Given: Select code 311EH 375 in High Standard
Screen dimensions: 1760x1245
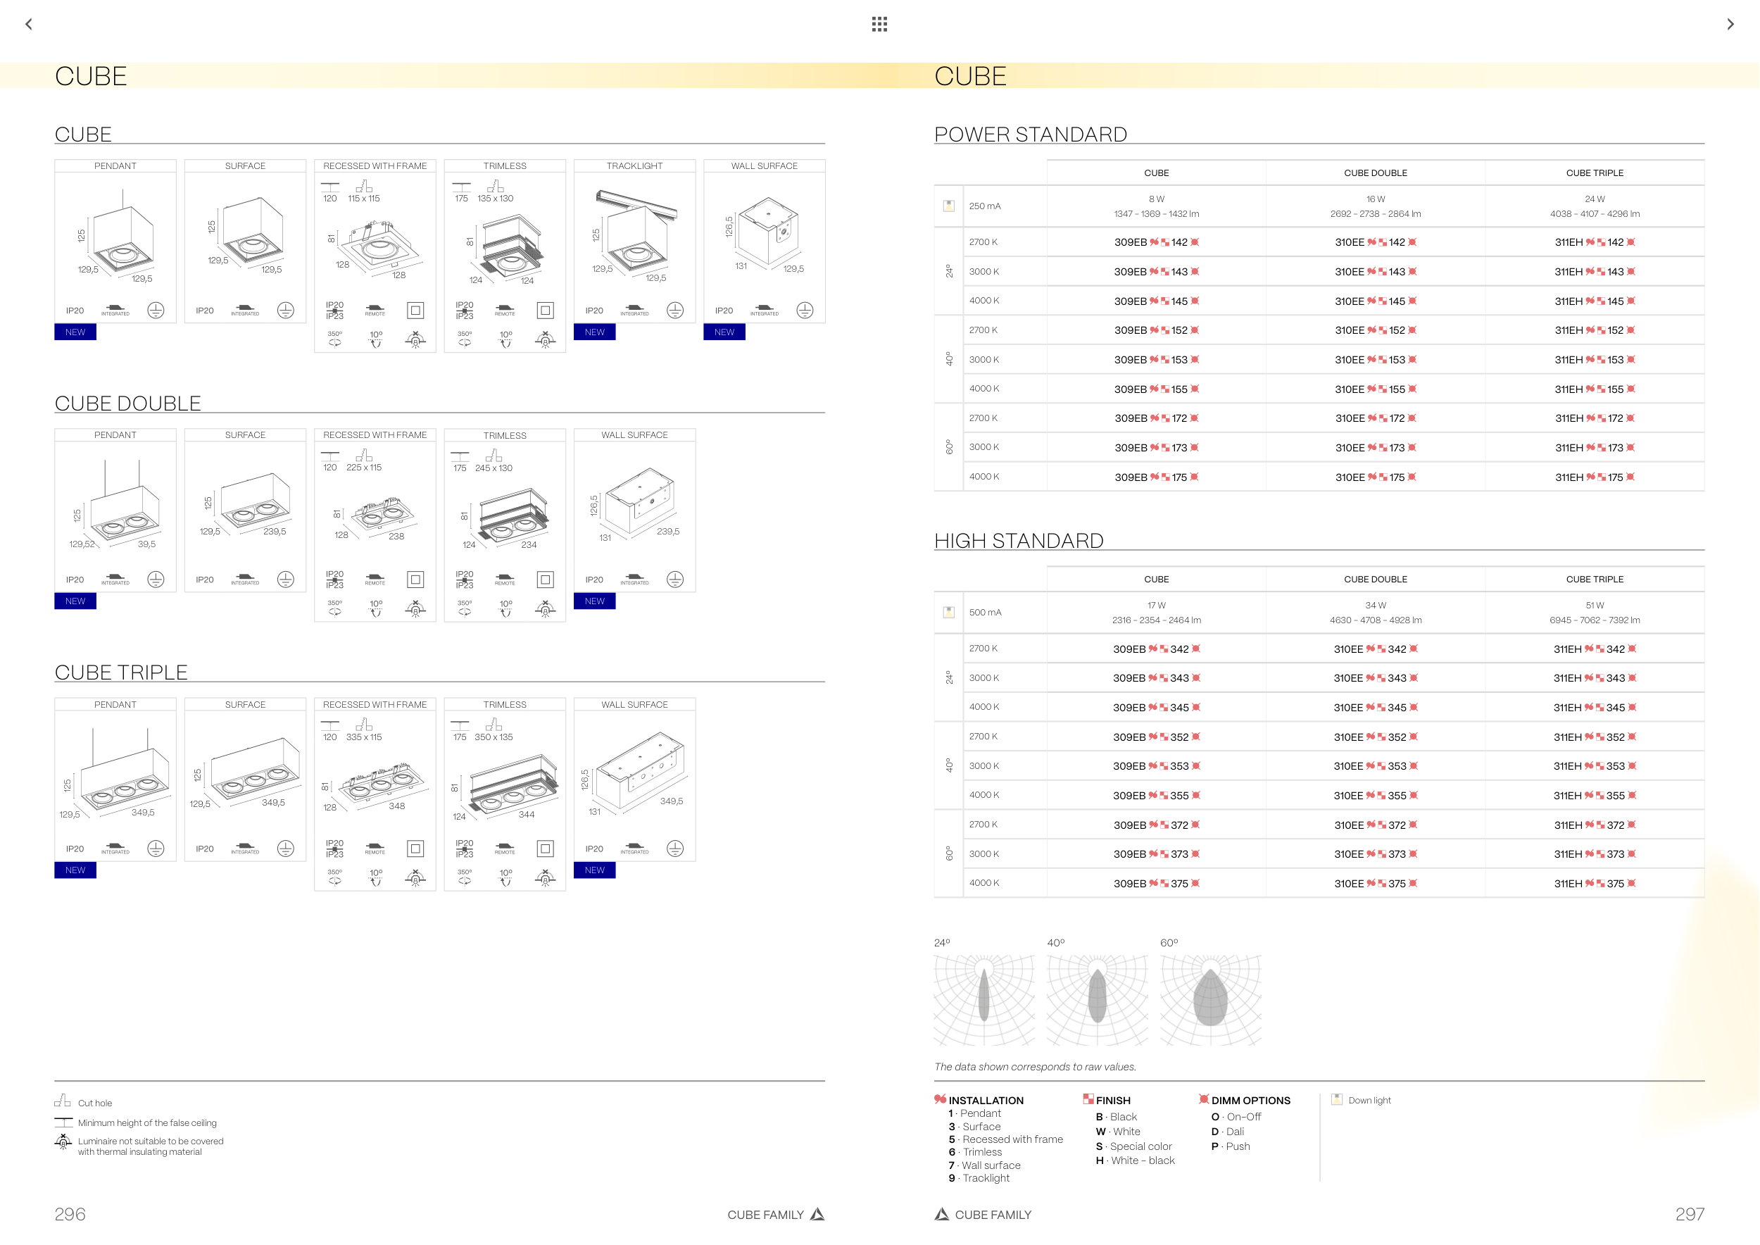Looking at the screenshot, I should pos(1595,884).
